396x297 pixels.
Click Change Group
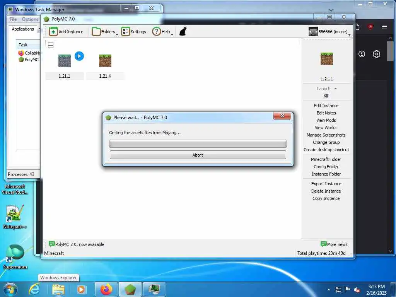(326, 142)
